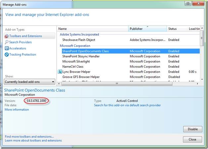This screenshot has width=208, height=149.
Task: Sort list by the Load time column header
Action: click(x=194, y=29)
